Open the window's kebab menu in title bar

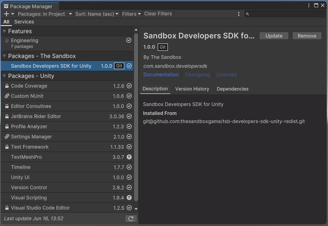(x=309, y=5)
